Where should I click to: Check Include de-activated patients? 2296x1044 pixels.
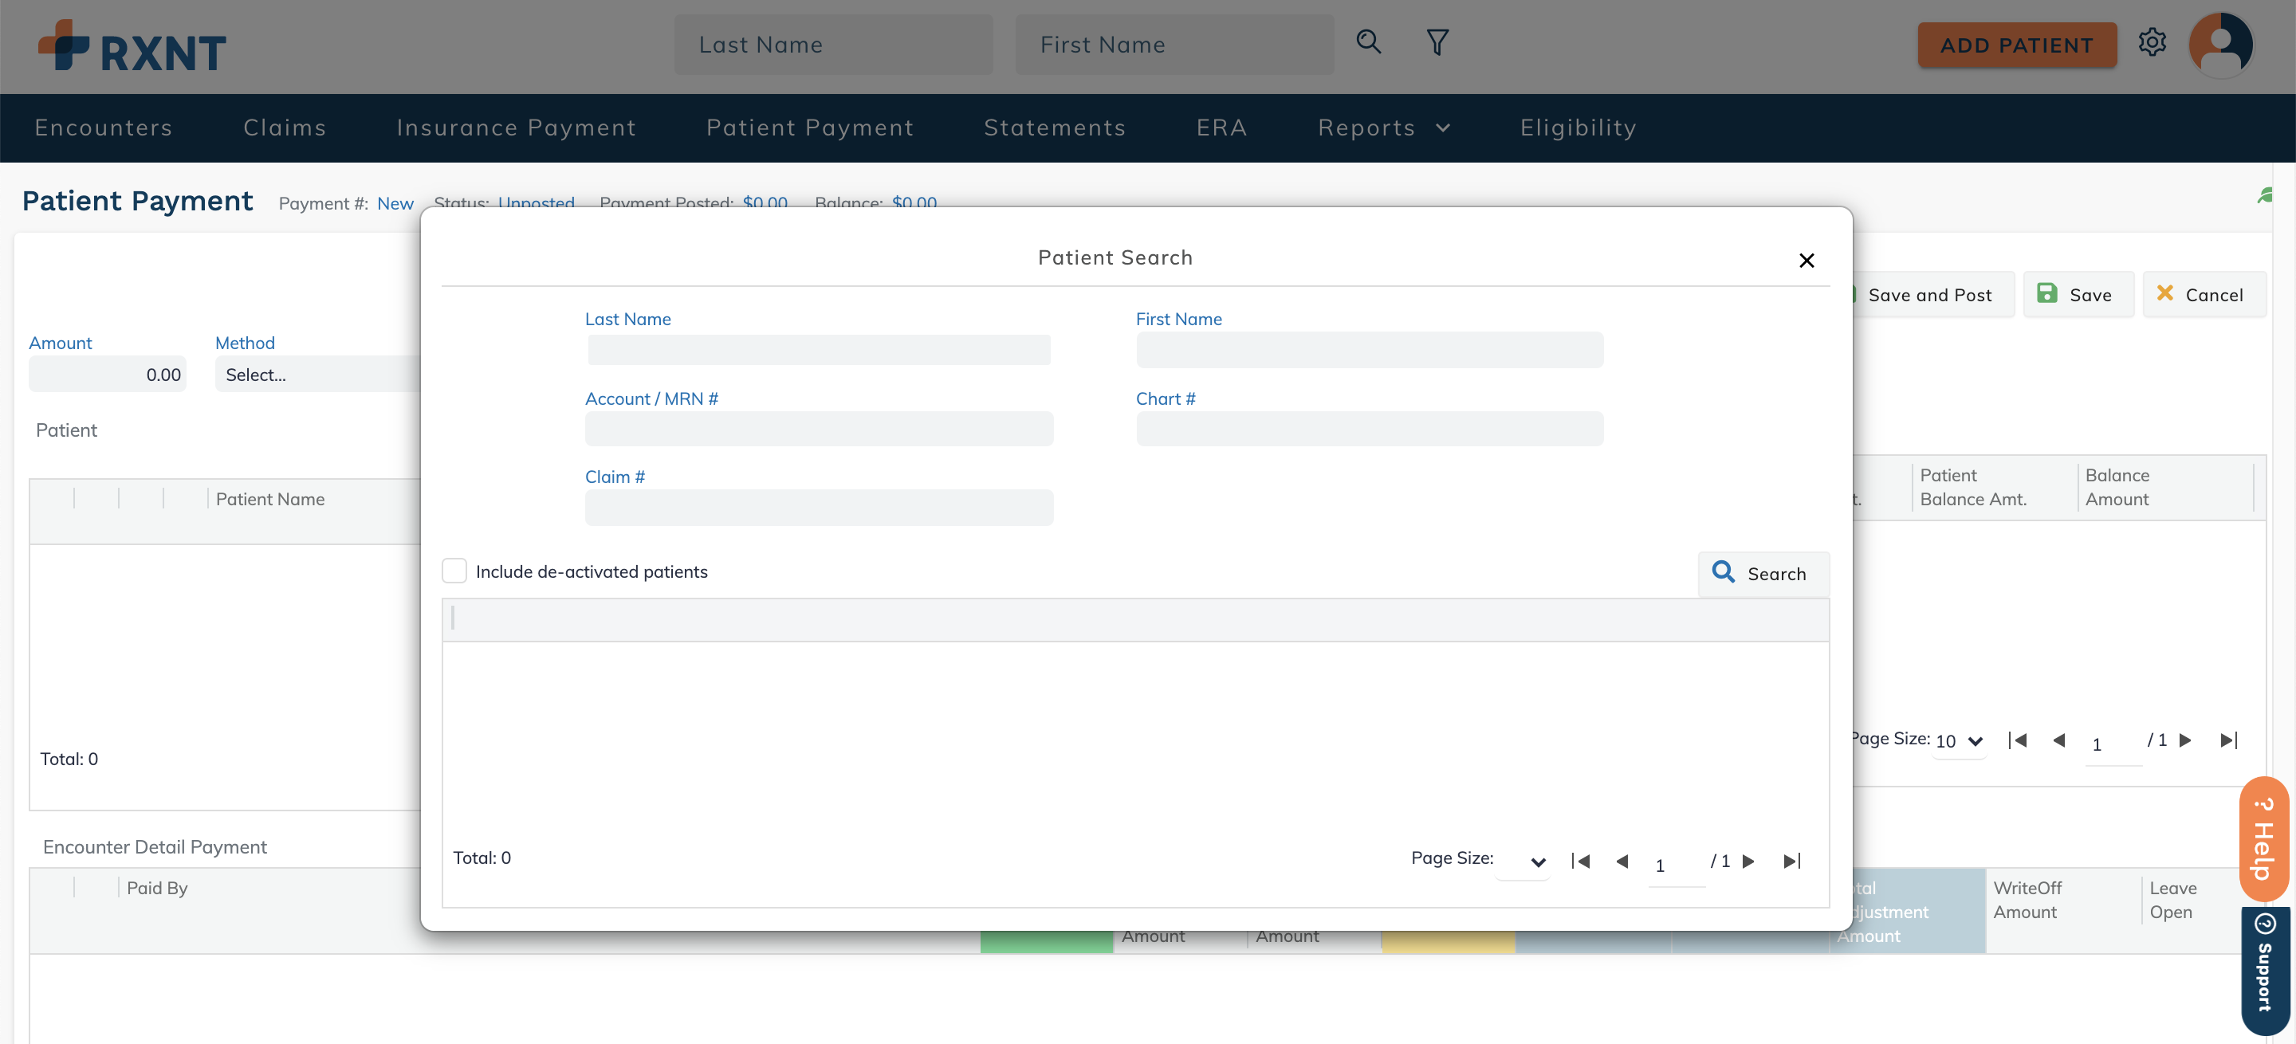454,571
